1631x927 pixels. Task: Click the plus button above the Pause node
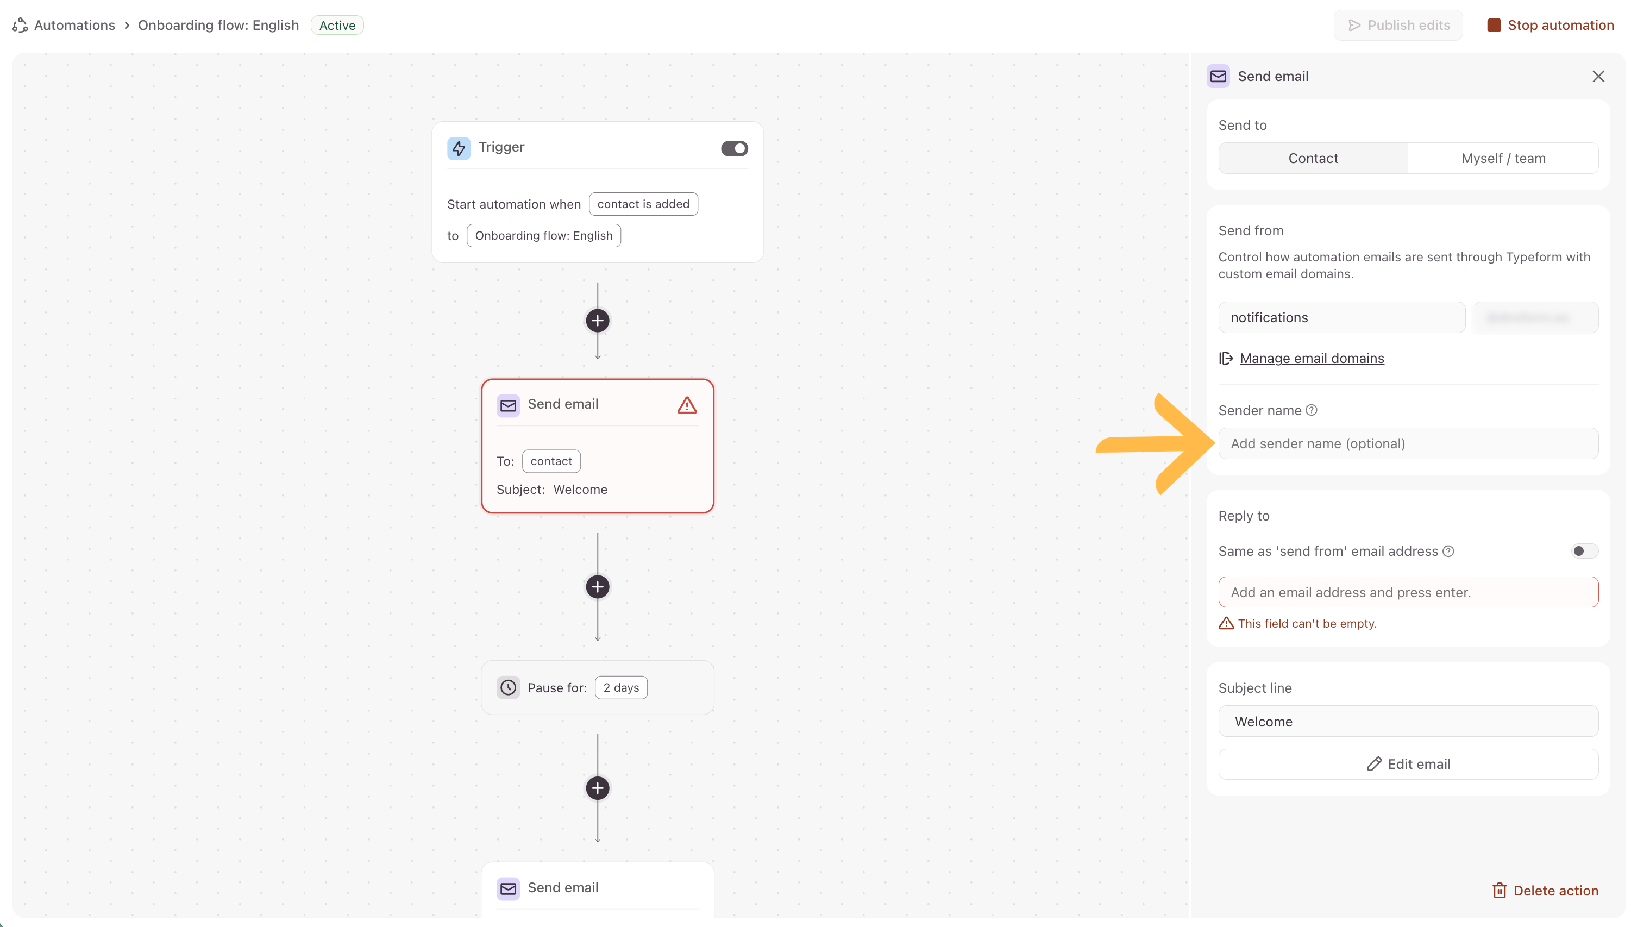(597, 587)
